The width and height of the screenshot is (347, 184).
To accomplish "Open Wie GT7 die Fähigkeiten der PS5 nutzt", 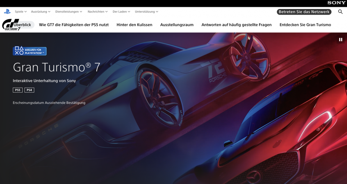I will coord(74,25).
